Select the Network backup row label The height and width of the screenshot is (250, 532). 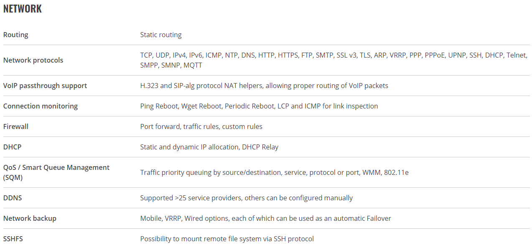(30, 218)
